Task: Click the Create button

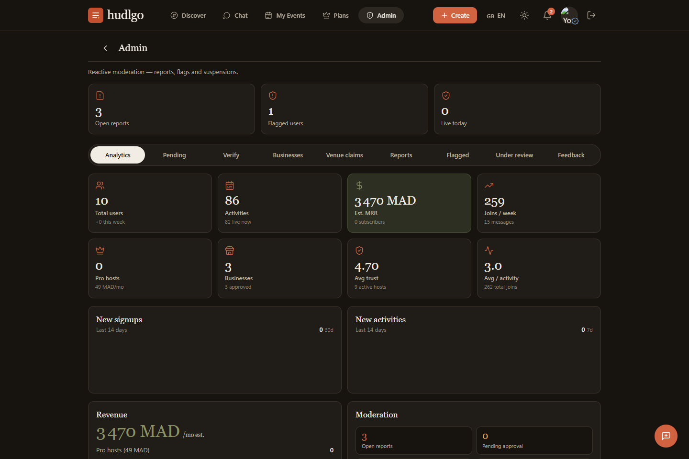Action: (455, 15)
